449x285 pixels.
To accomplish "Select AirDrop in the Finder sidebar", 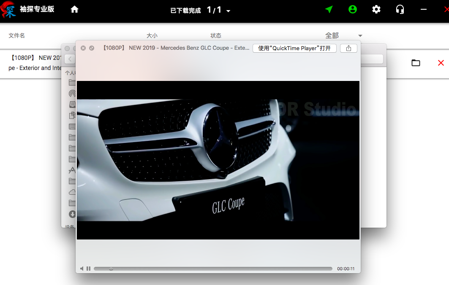I will coord(72,93).
